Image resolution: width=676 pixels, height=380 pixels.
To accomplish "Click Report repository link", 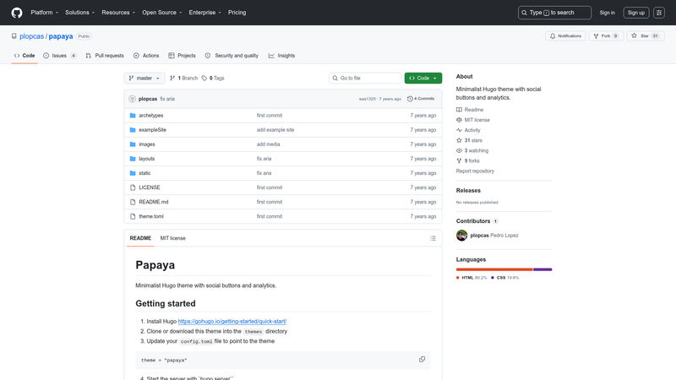I will [475, 171].
